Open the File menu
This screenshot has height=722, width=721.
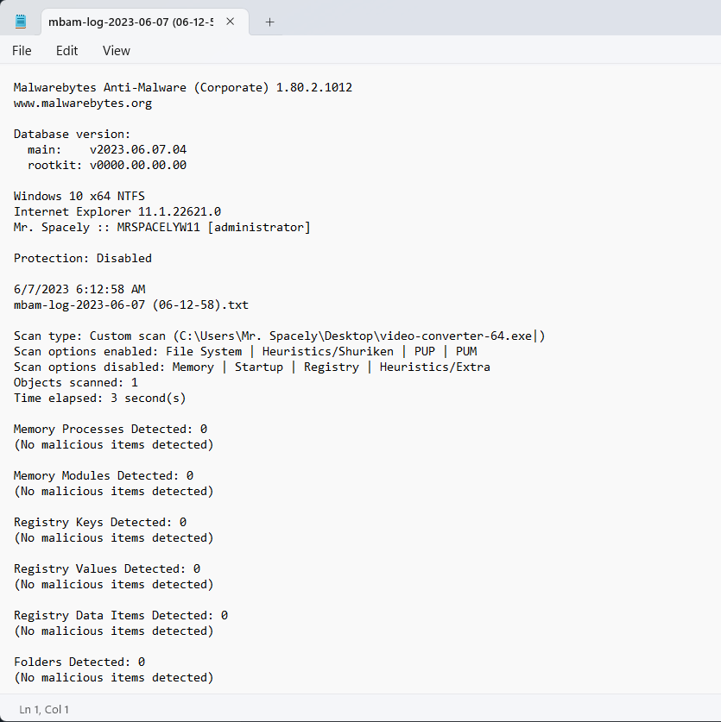tap(22, 51)
